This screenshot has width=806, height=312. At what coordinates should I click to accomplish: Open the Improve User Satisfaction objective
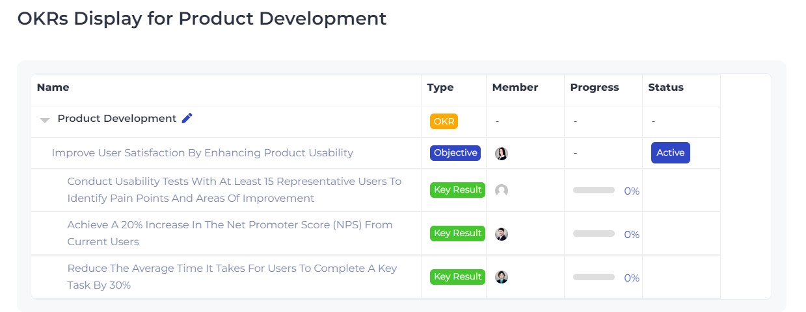coord(202,153)
